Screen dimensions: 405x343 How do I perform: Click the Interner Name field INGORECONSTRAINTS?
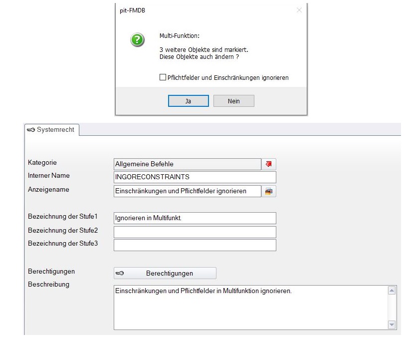pos(195,177)
